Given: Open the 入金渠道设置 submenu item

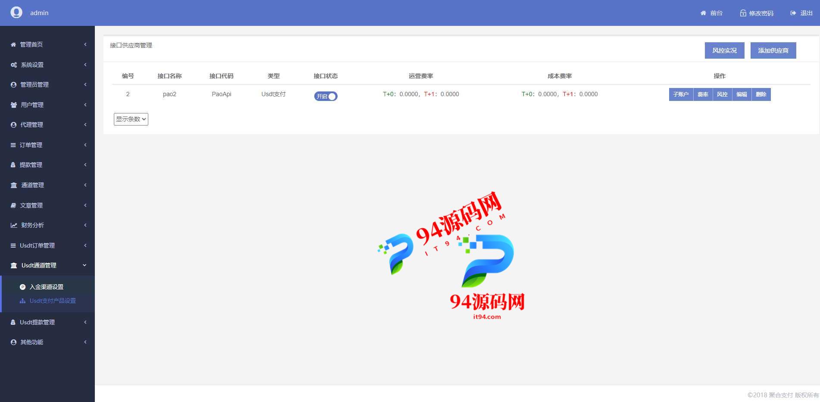Looking at the screenshot, I should (x=47, y=287).
